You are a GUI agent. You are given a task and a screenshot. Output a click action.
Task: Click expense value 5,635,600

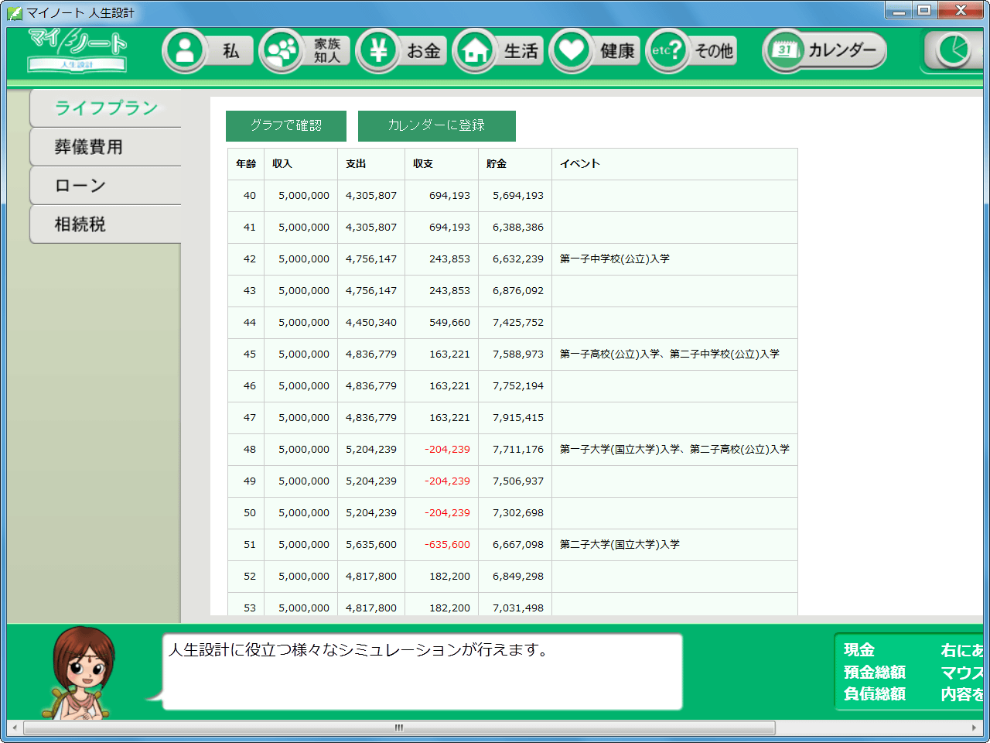[x=371, y=545]
